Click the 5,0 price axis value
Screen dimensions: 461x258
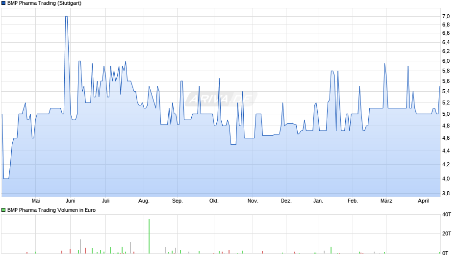click(x=446, y=114)
